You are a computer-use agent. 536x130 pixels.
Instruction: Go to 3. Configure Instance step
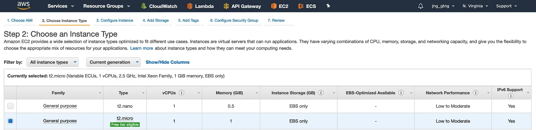pyautogui.click(x=115, y=20)
